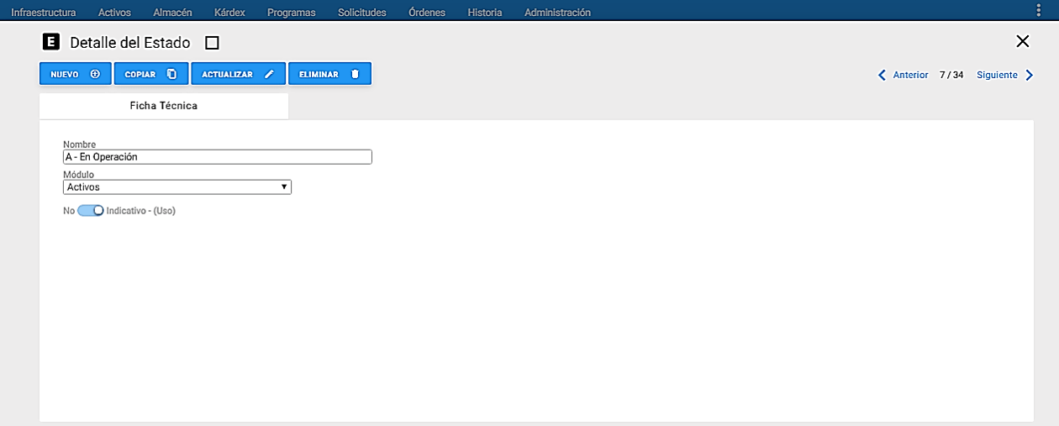This screenshot has width=1059, height=426.
Task: Click the left chevron before Anterior
Action: pos(882,75)
